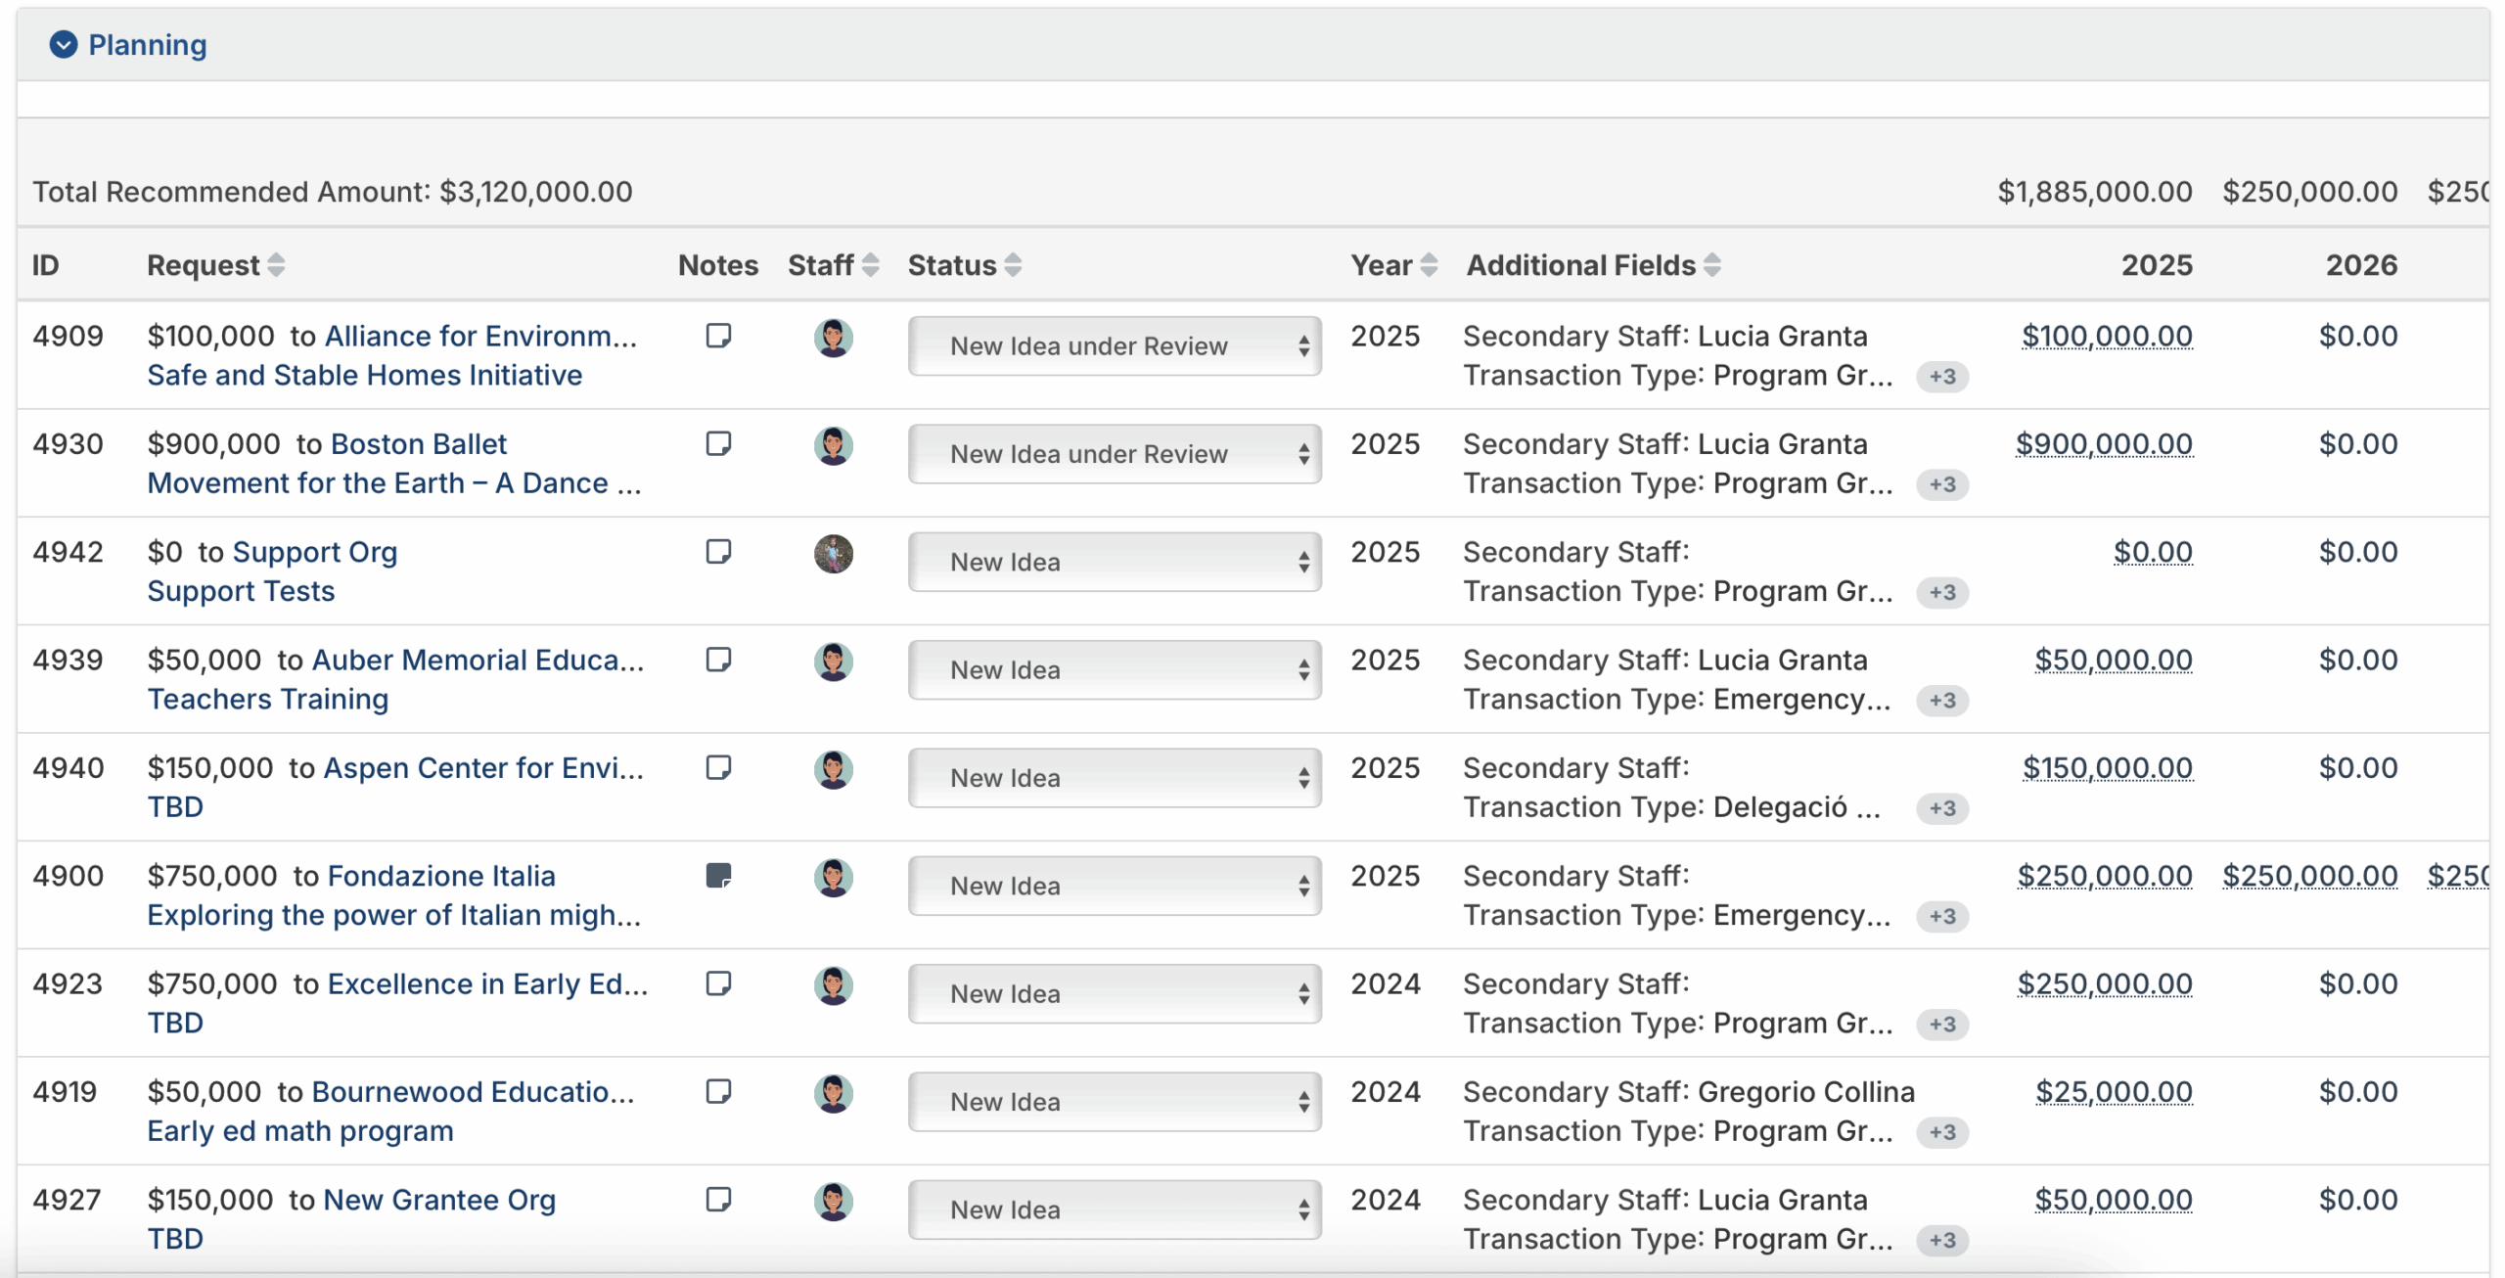Image resolution: width=2505 pixels, height=1278 pixels.
Task: Click Early ed math program link
Action: (300, 1131)
